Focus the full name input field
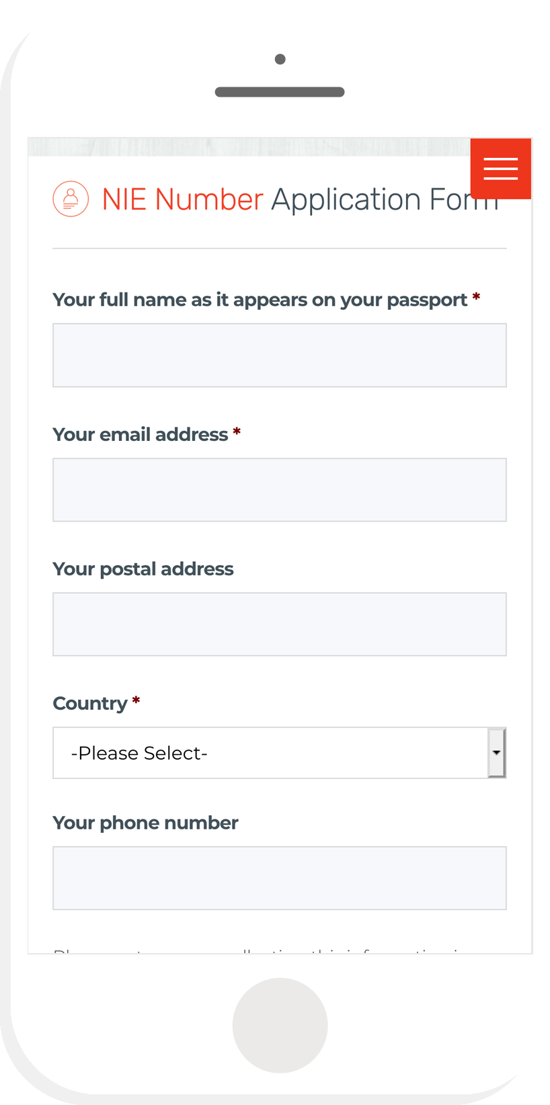 coord(280,355)
